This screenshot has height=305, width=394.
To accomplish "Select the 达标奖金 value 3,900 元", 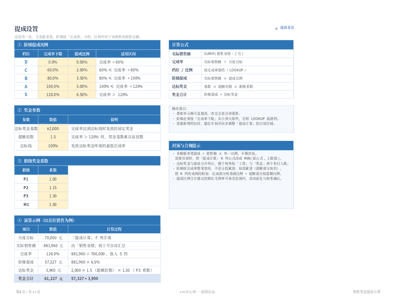I will tap(53, 270).
